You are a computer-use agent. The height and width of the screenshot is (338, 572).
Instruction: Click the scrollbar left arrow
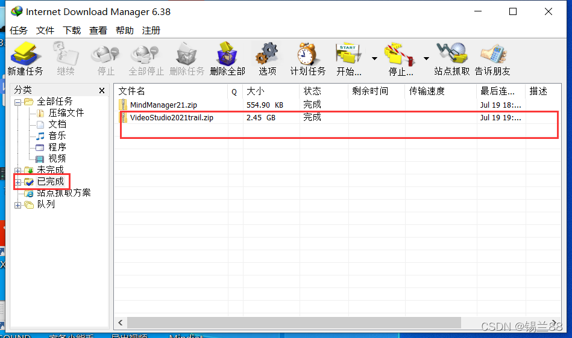[121, 322]
